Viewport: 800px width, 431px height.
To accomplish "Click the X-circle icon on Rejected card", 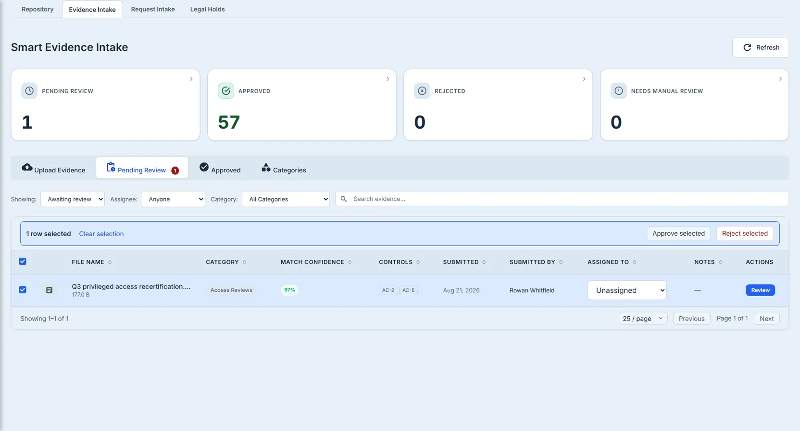I will [422, 91].
